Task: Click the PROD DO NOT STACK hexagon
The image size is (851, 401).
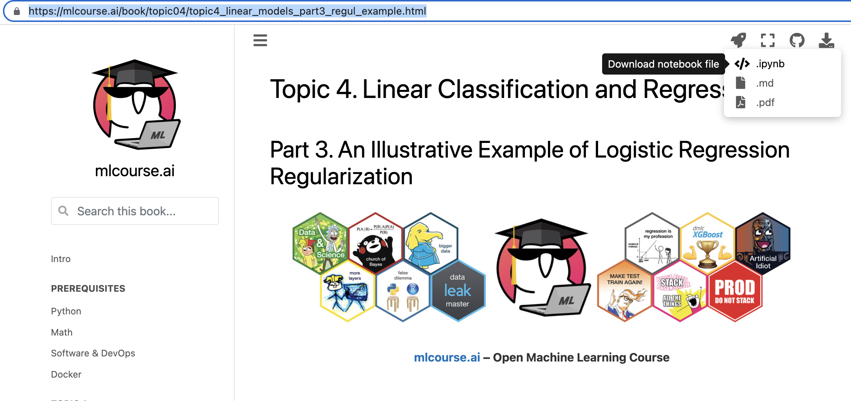Action: pyautogui.click(x=735, y=291)
